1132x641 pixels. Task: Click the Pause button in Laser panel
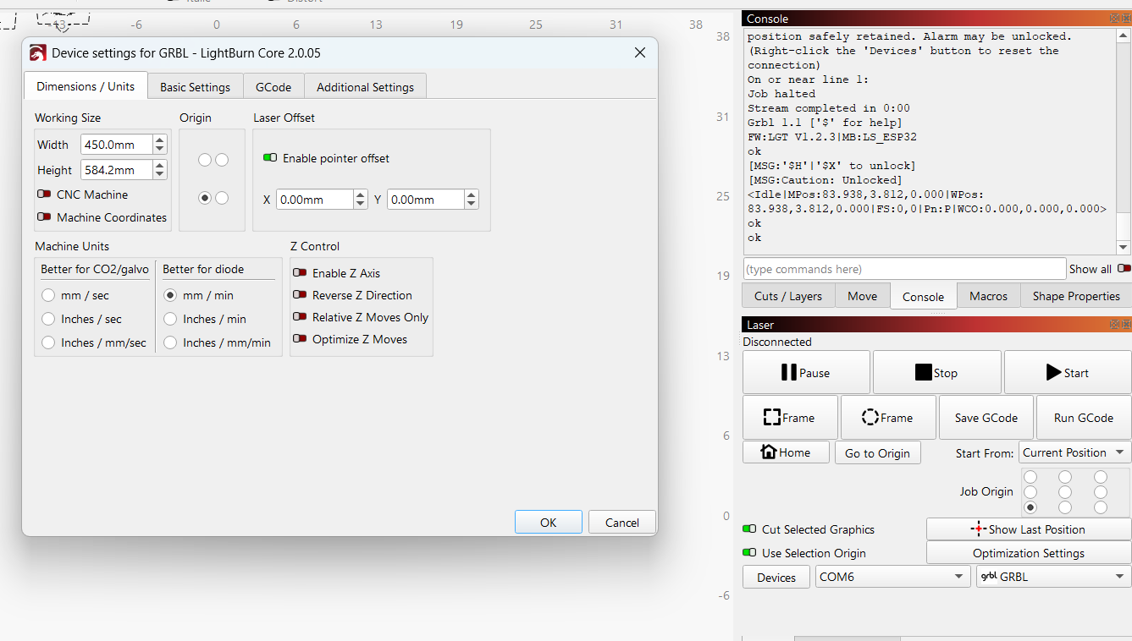[805, 373]
